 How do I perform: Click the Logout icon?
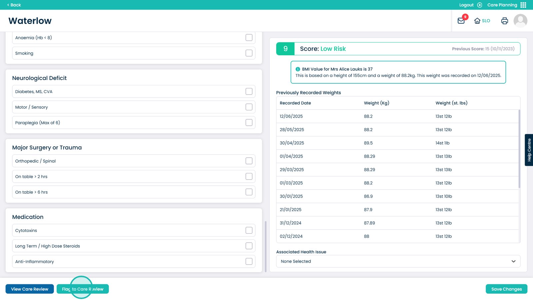480,5
